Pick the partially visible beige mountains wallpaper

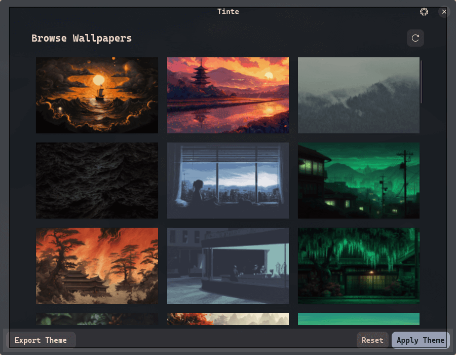[228, 319]
